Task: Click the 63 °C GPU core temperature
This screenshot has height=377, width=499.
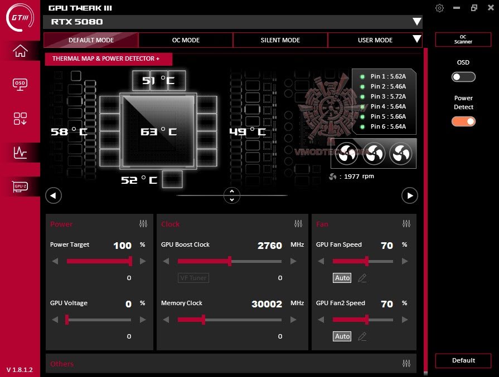Action: coord(158,131)
